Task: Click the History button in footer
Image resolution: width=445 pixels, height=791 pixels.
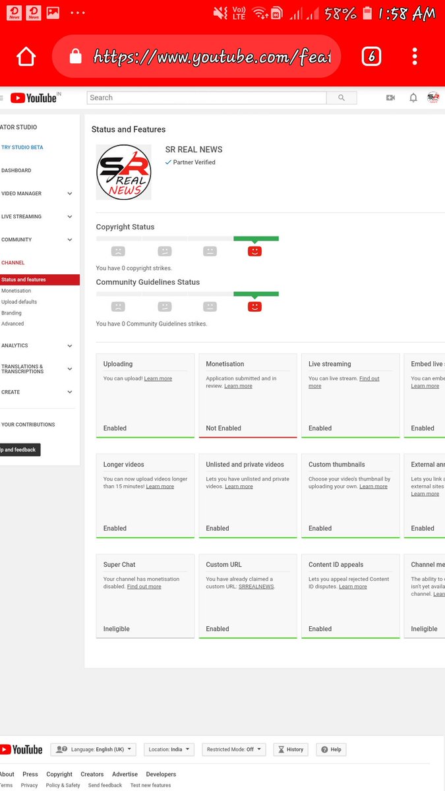Action: [x=291, y=749]
